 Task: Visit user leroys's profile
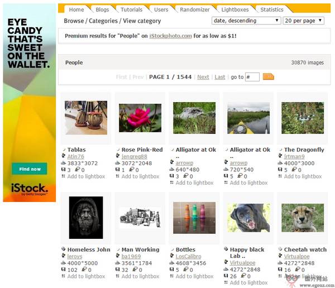pos(75,256)
